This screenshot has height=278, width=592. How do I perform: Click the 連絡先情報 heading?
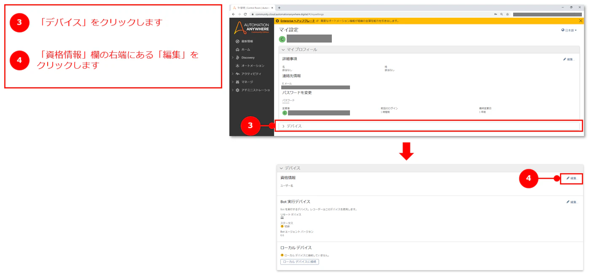(291, 76)
